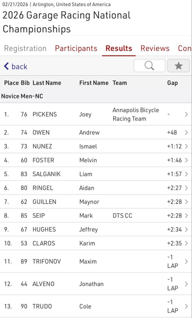Viewport: 192px width, 318px height.
Task: Open Jonathan Alveno's result row
Action: click(x=93, y=284)
